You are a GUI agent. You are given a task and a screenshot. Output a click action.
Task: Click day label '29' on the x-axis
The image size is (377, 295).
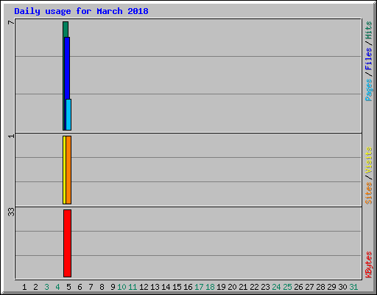point(331,287)
